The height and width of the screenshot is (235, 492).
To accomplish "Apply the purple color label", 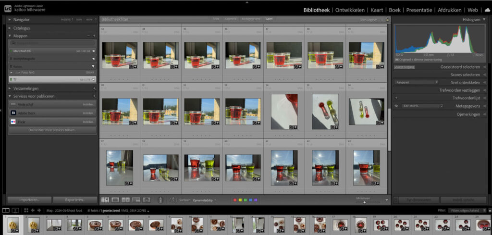I will point(256,200).
